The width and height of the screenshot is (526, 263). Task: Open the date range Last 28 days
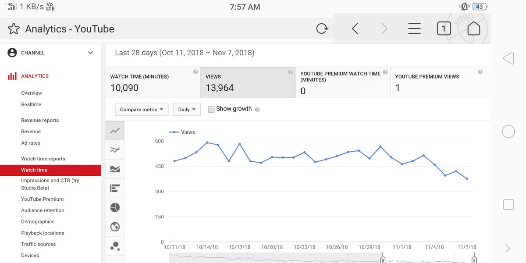pyautogui.click(x=185, y=53)
